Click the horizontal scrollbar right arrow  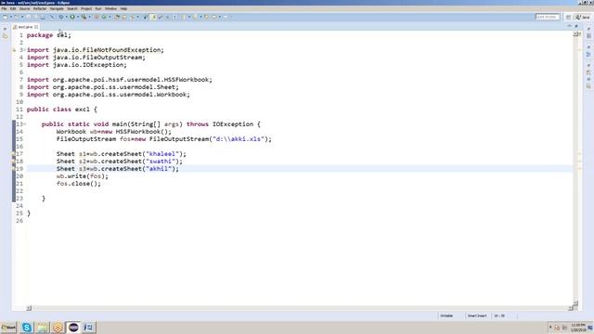tap(571, 308)
